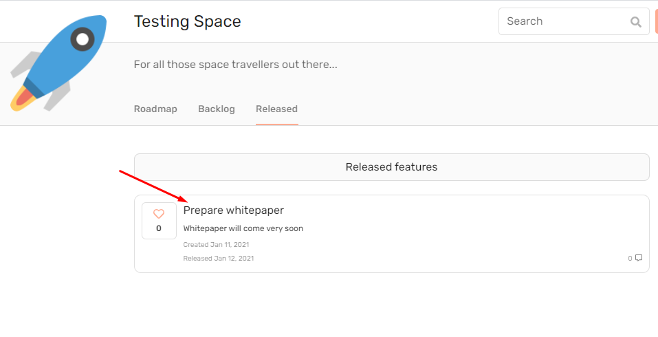Click the magnifier search icon

coord(636,22)
